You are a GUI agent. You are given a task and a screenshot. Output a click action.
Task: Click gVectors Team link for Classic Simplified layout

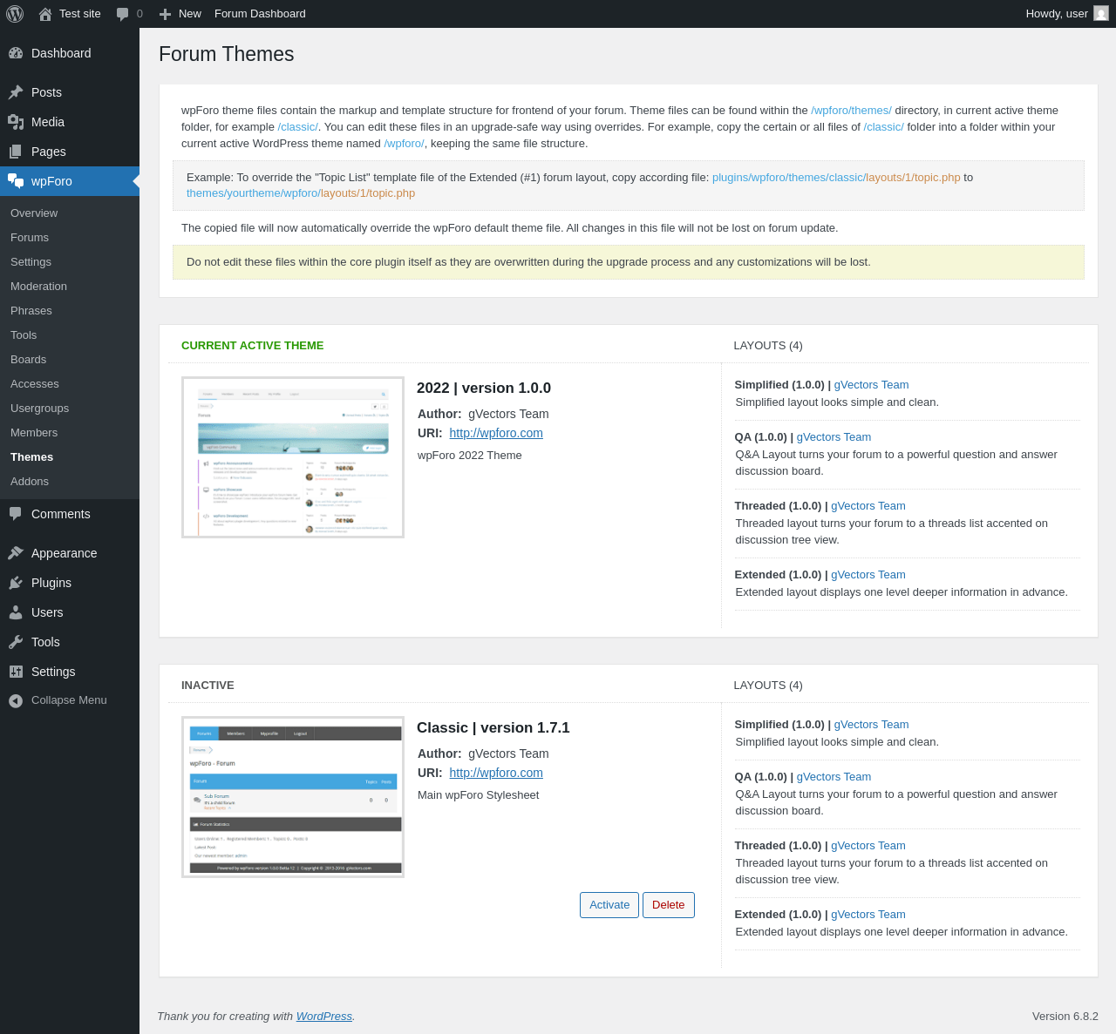click(x=871, y=725)
